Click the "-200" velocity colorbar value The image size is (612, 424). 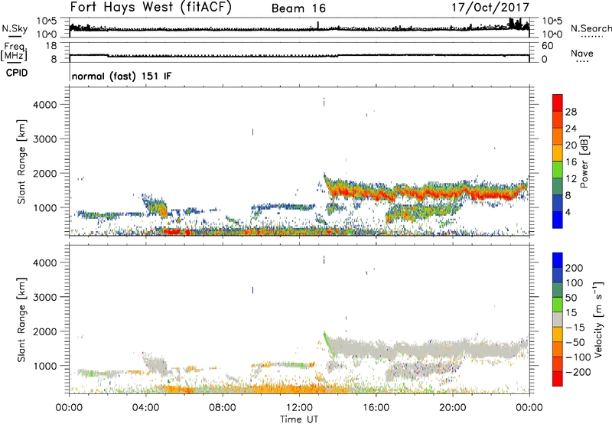[578, 372]
